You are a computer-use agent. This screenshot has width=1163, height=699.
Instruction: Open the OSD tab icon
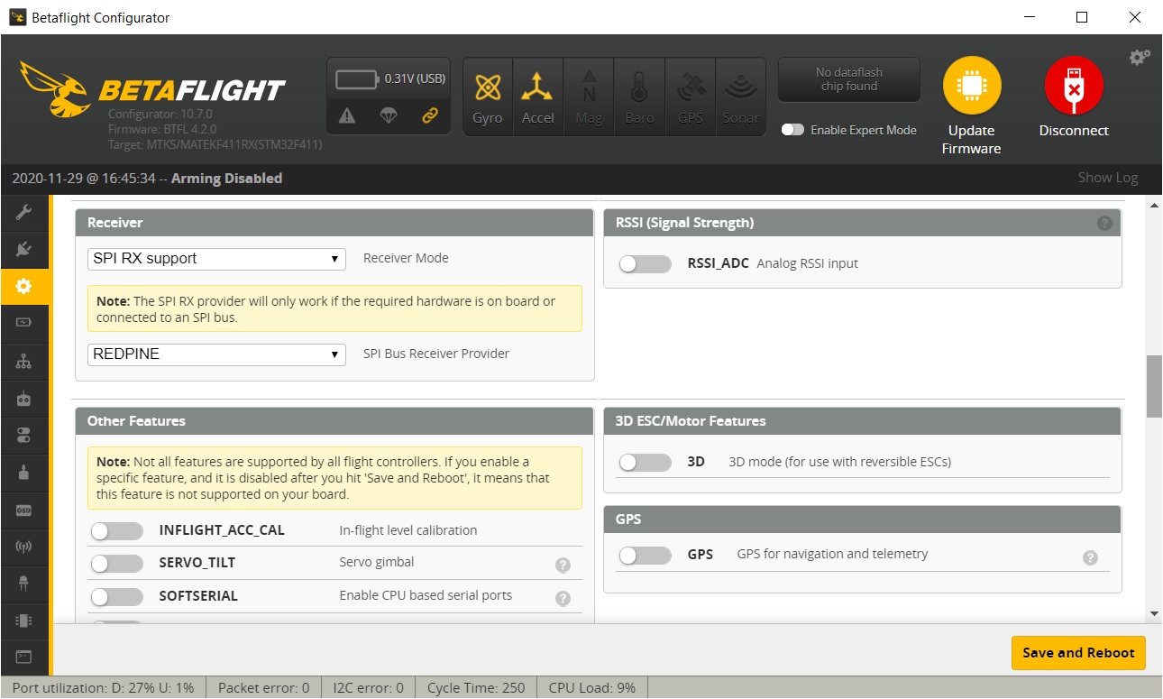click(24, 510)
